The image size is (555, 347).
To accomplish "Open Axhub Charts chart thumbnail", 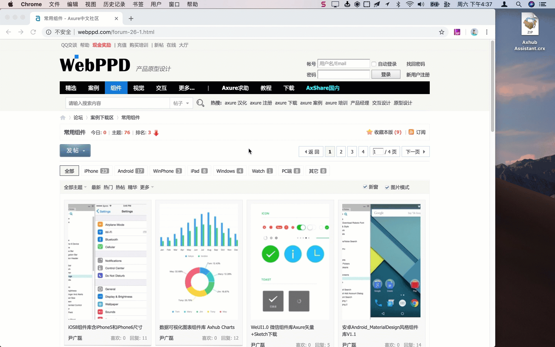I will (x=199, y=261).
